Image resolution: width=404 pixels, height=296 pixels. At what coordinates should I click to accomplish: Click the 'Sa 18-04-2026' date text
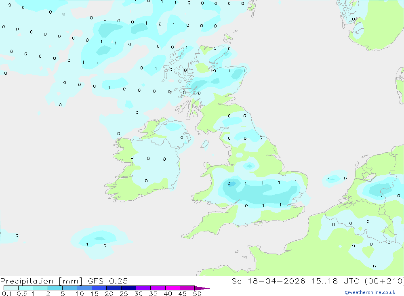tap(268, 281)
